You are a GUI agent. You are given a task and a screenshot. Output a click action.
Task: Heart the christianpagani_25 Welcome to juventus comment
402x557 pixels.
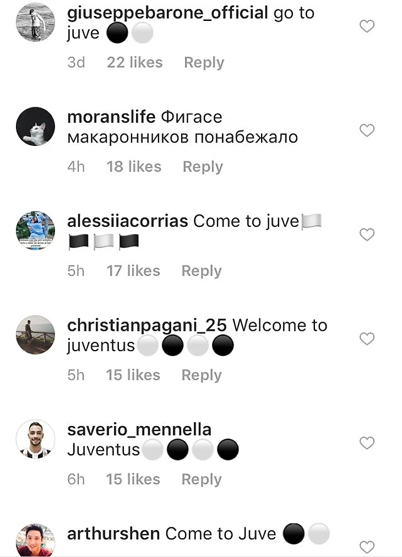367,338
